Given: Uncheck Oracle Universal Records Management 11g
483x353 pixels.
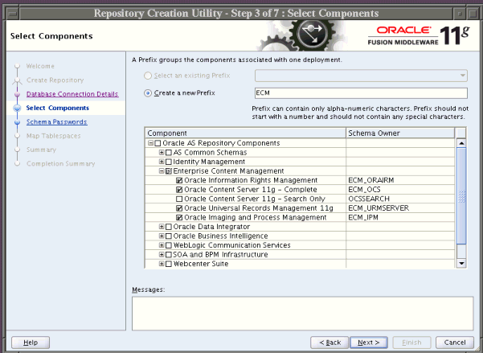Looking at the screenshot, I should click(179, 208).
